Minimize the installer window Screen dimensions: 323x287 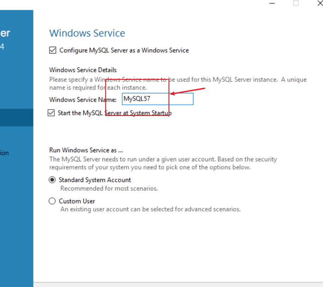[x=272, y=3]
